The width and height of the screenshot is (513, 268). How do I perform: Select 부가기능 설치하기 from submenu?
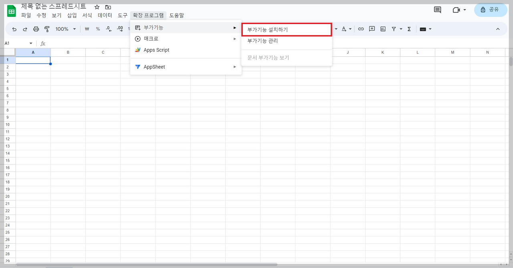coord(287,30)
